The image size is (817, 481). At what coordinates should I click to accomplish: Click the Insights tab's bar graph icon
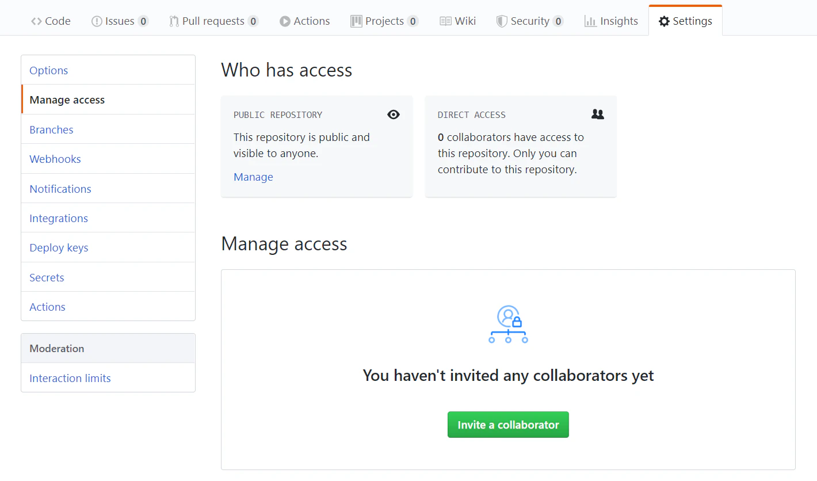(590, 21)
